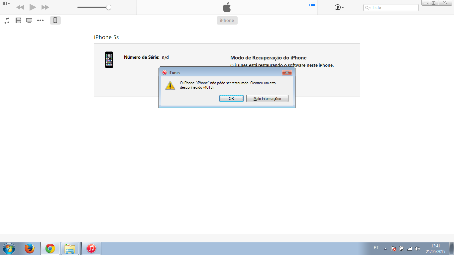Click the Modo de Recuperação do iPhone heading

point(268,58)
